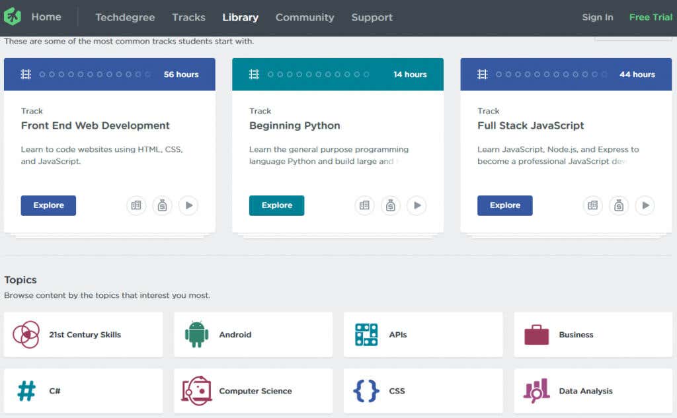677x418 pixels.
Task: Open the Android topic icon
Action: (x=196, y=335)
